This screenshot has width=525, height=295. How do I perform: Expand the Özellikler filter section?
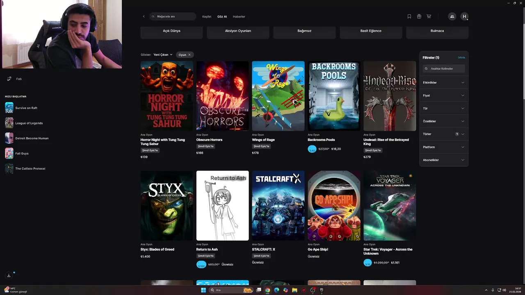tap(444, 121)
